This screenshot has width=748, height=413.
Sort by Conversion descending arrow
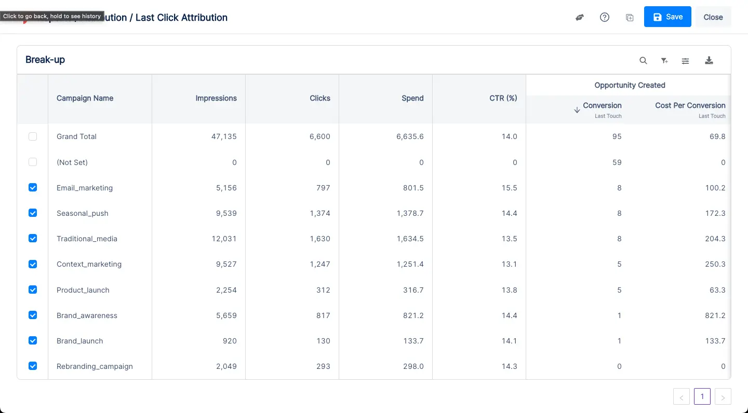(x=577, y=110)
